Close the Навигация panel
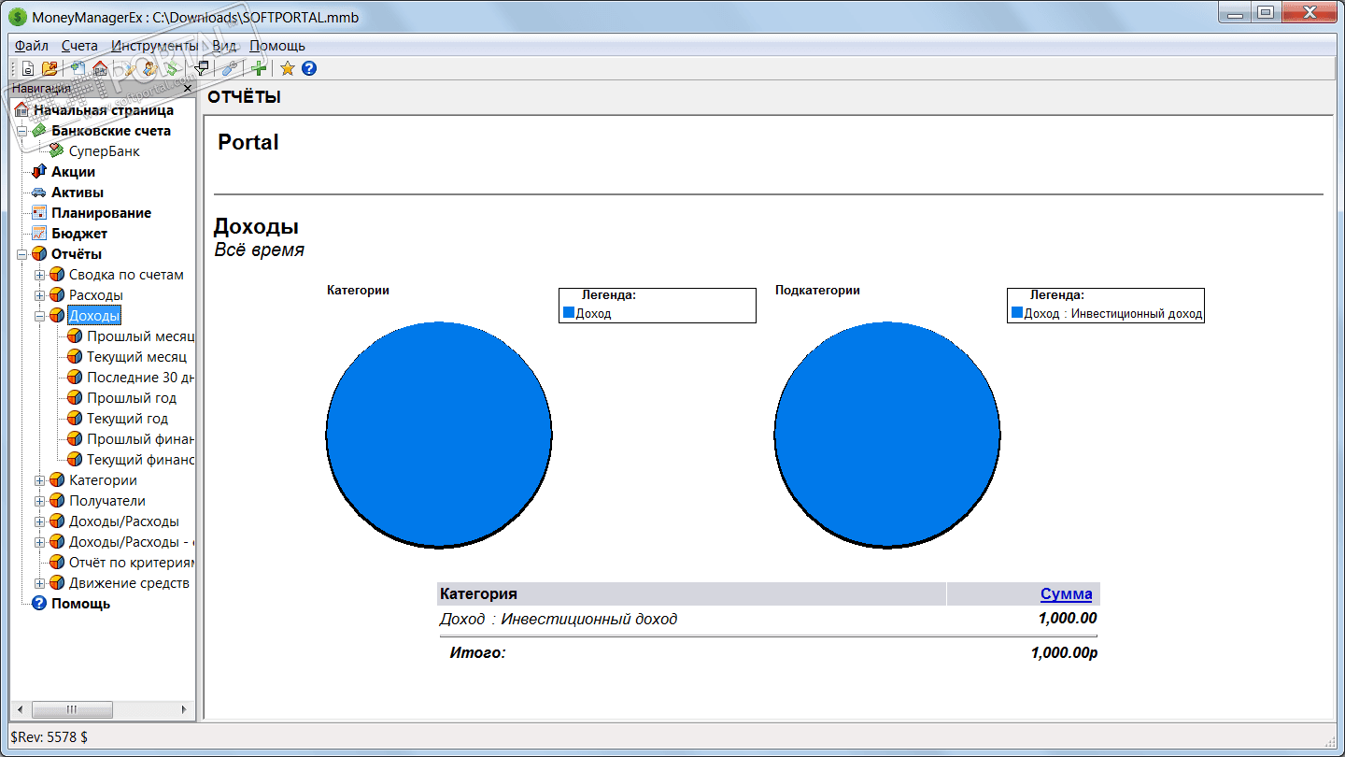This screenshot has height=757, width=1345. tap(188, 89)
